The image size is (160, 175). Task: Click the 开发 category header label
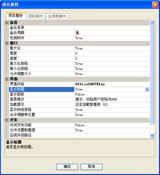point(14,120)
